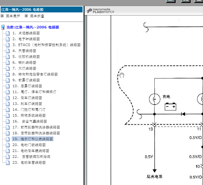This screenshot has height=185, width=203.
Task: Click document icon for ETACS entry
Action: pos(8,45)
